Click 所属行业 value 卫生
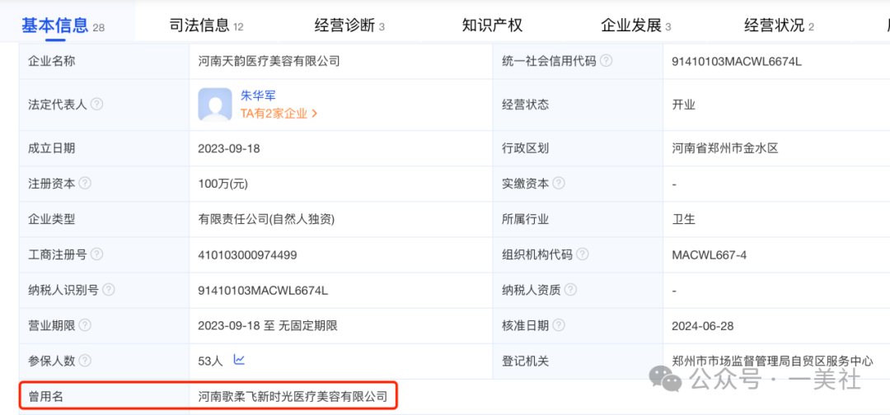 point(683,219)
